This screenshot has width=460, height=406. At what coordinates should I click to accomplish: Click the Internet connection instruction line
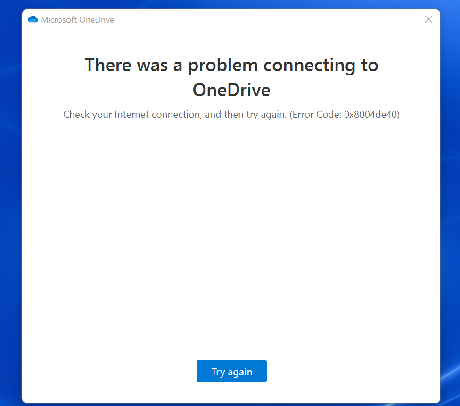(231, 115)
